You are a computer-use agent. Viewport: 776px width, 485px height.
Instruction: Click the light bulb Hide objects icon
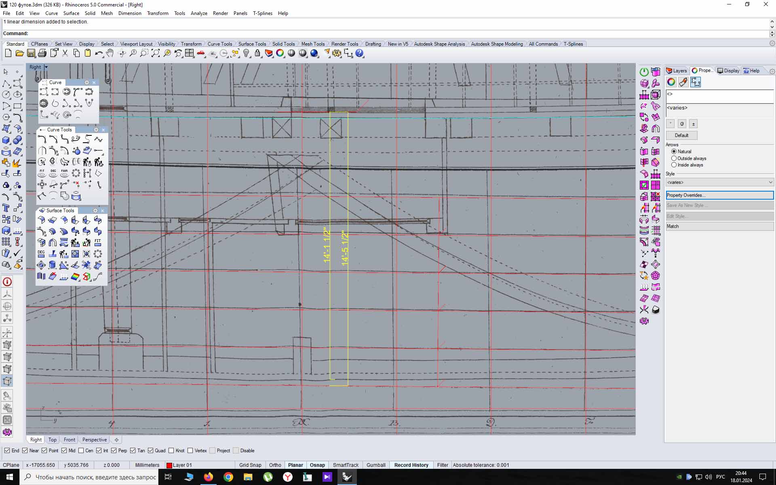coord(246,53)
